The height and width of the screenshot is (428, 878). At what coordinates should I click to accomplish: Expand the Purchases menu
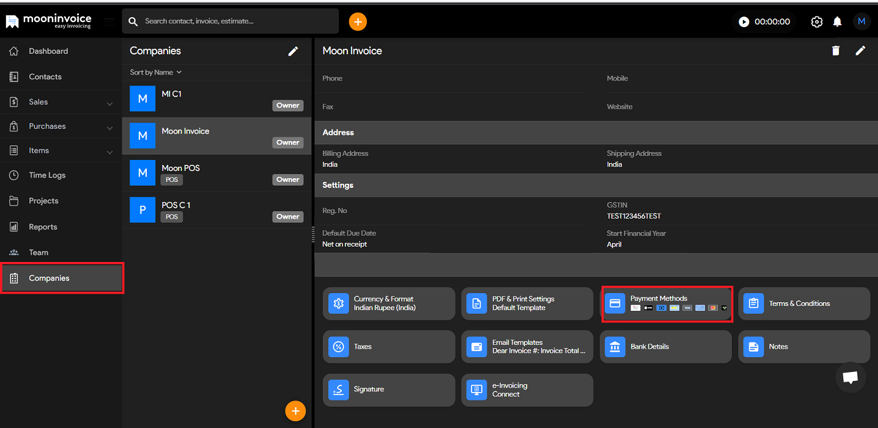click(x=61, y=126)
